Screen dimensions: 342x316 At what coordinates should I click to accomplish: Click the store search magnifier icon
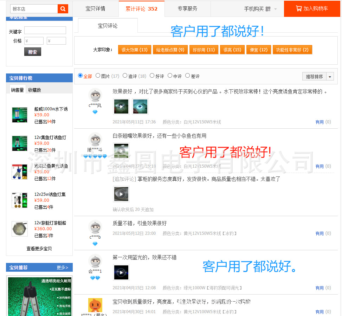tap(63, 8)
